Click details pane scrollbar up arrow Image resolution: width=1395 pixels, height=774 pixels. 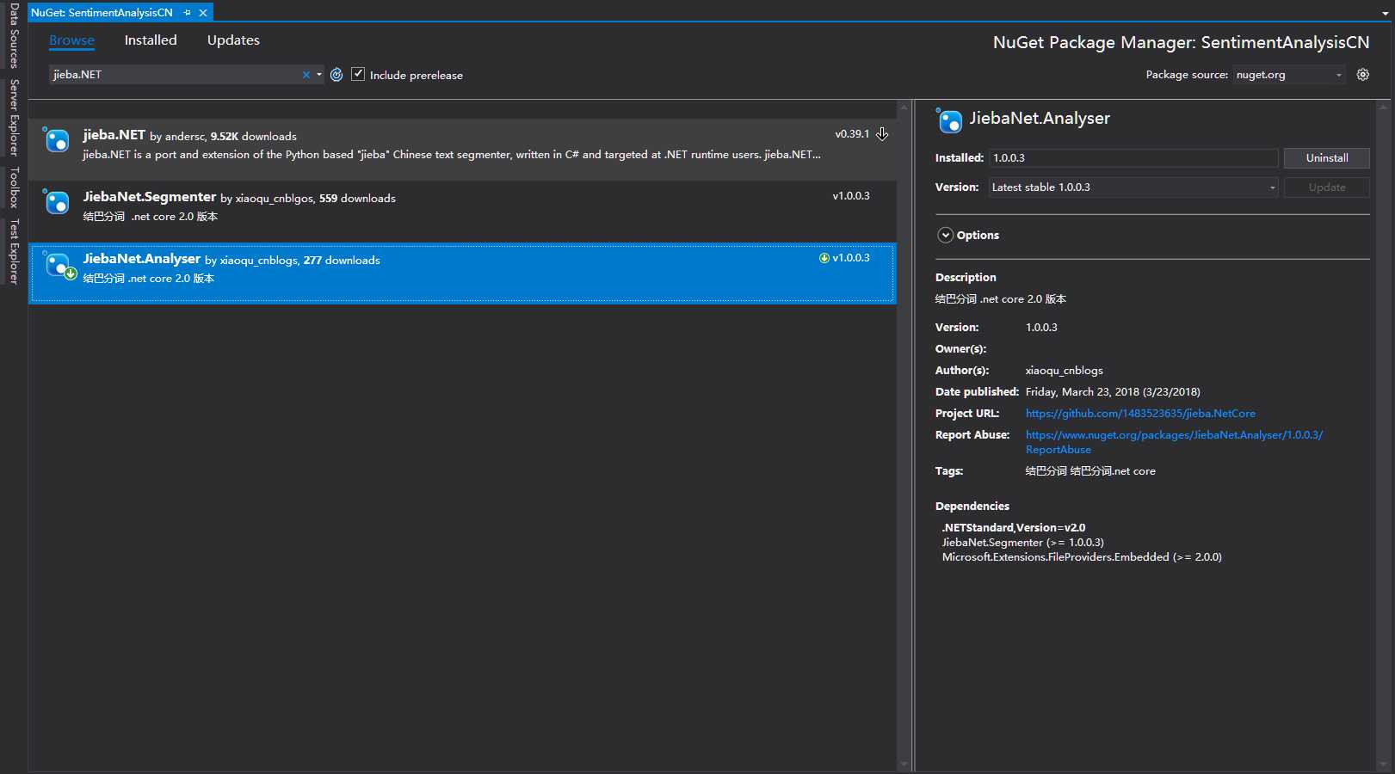coord(1384,108)
